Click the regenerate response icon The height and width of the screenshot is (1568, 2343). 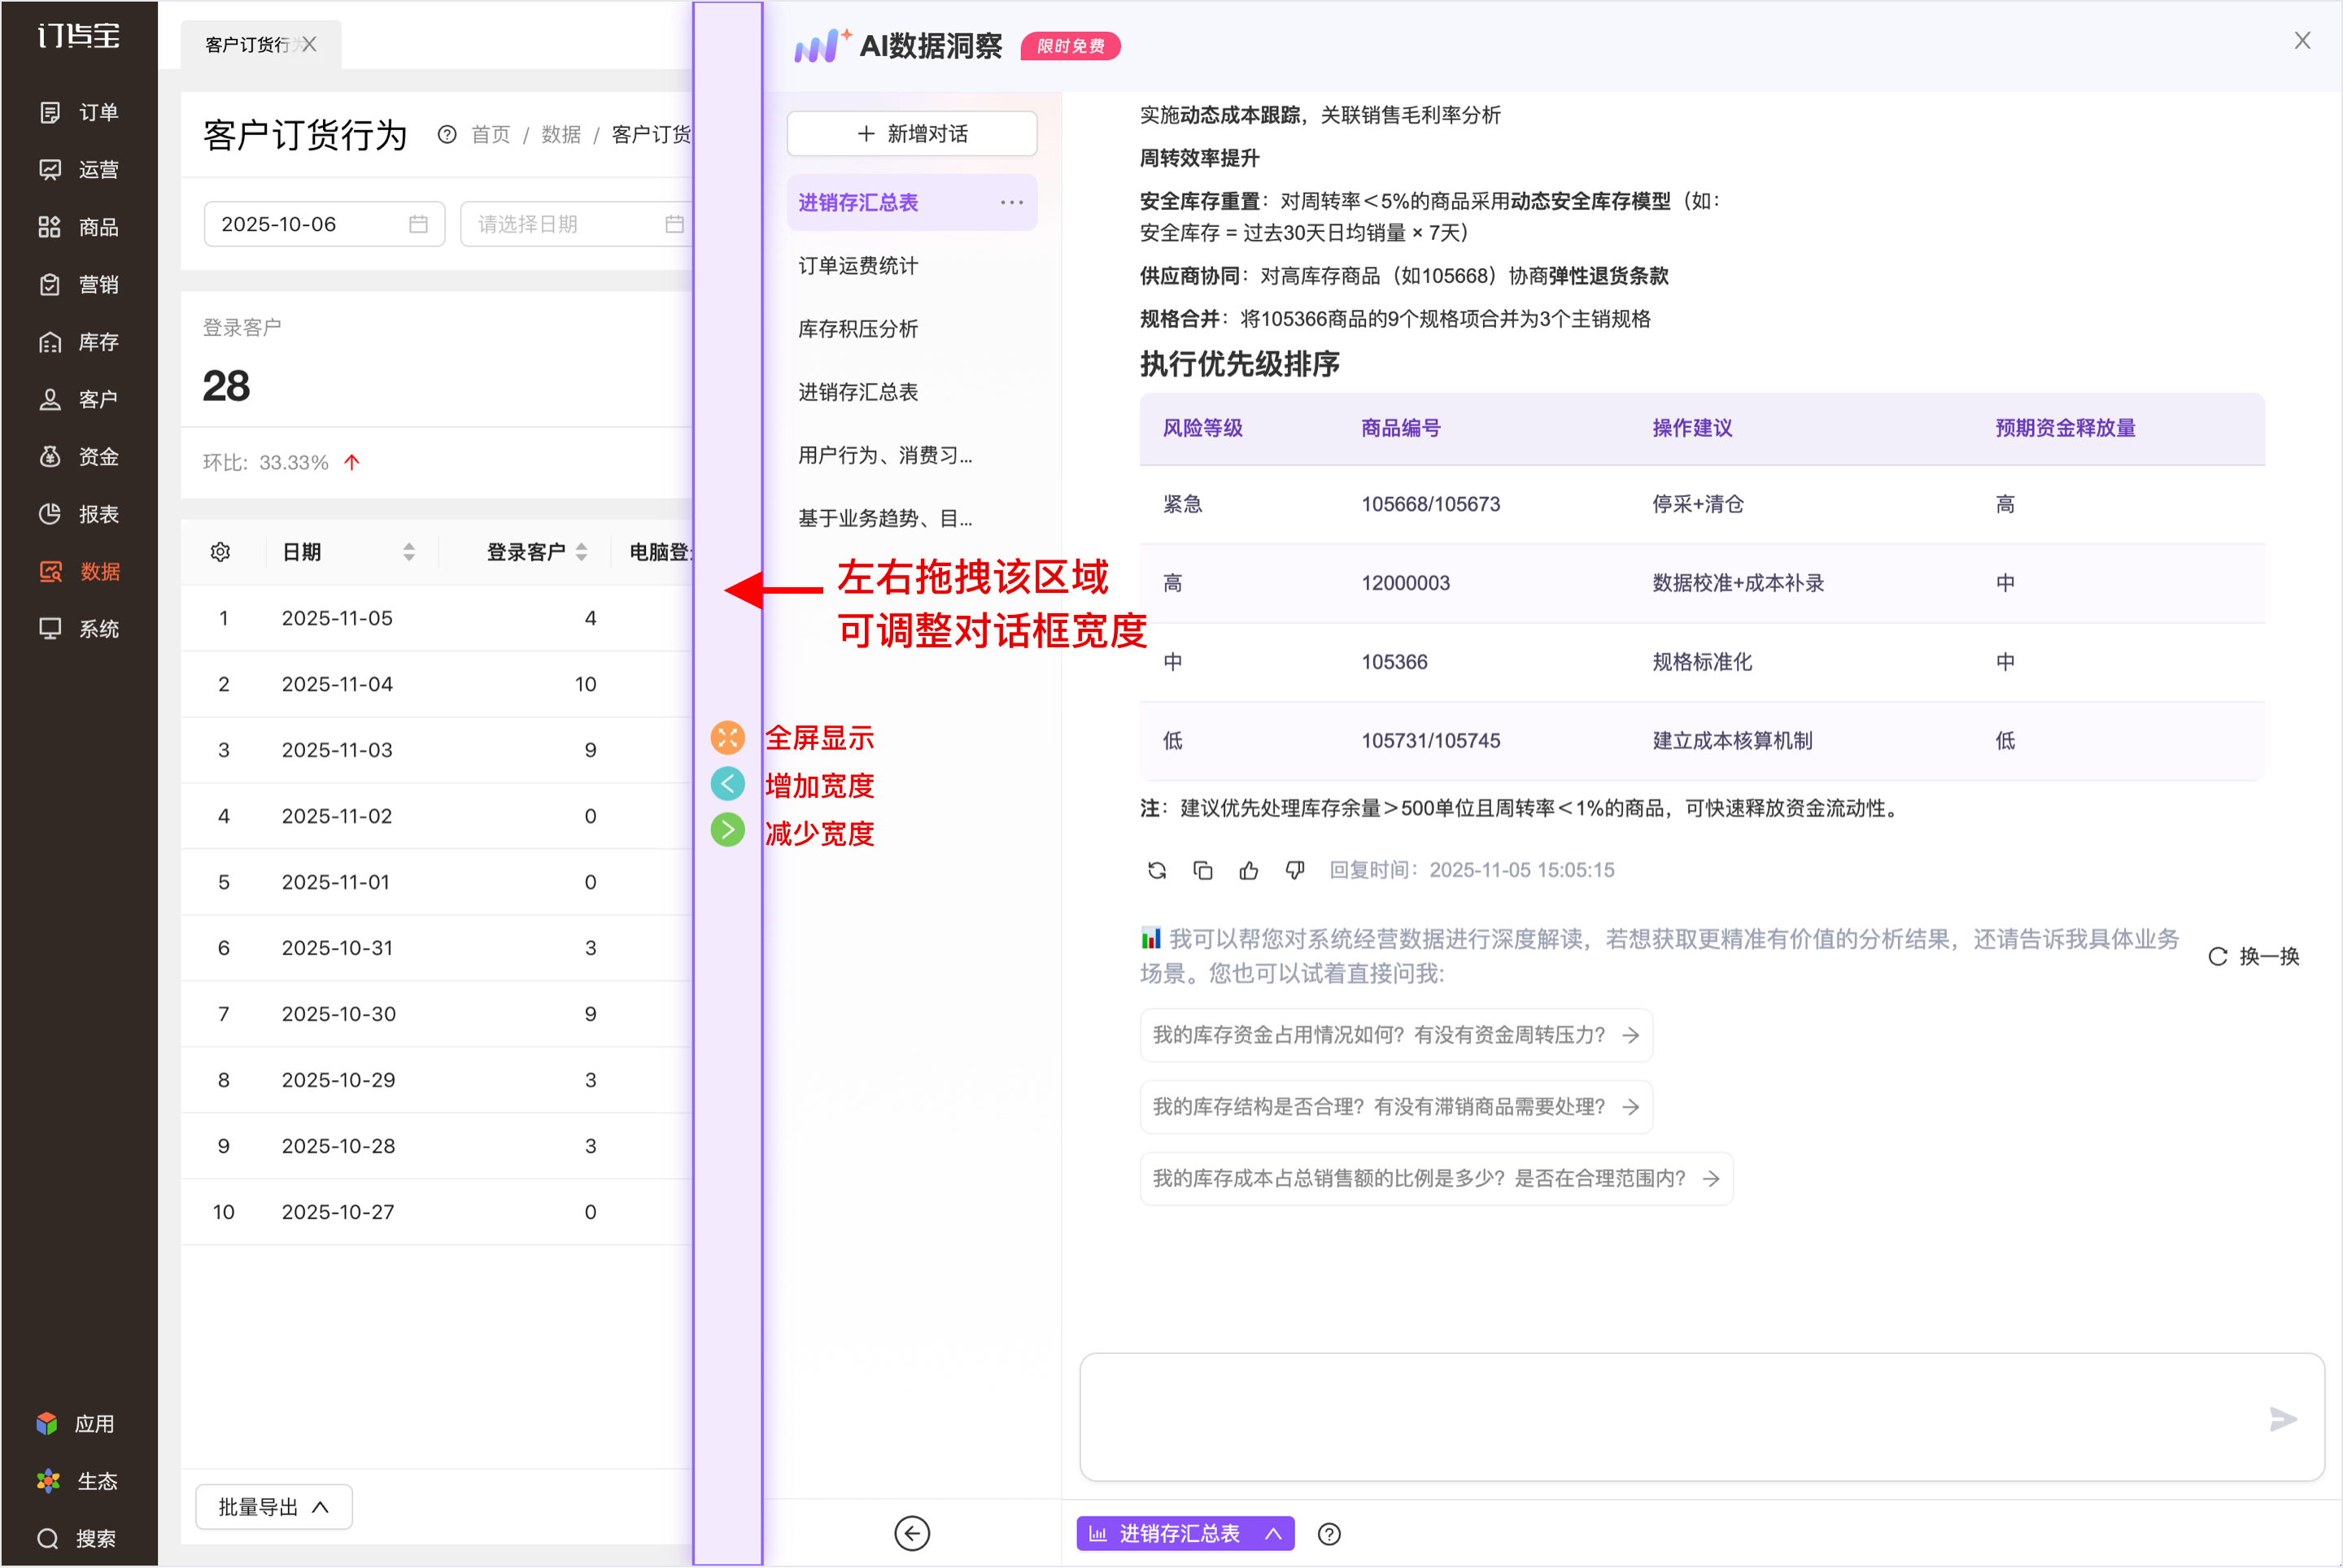(1157, 870)
